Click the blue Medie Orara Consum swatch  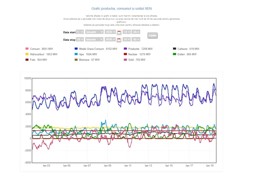coord(76,48)
